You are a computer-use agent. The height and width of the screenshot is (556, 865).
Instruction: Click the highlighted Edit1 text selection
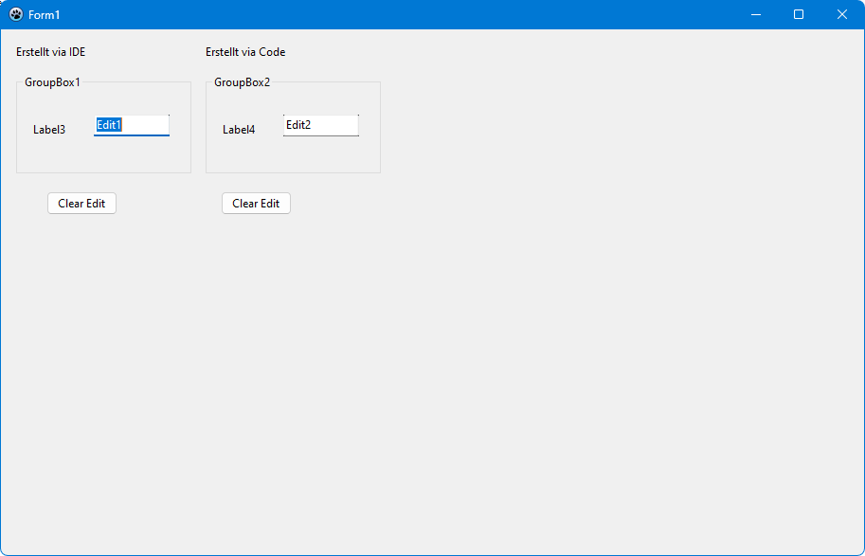[109, 125]
